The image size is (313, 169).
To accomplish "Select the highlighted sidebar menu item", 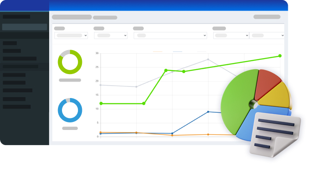I will [24, 27].
